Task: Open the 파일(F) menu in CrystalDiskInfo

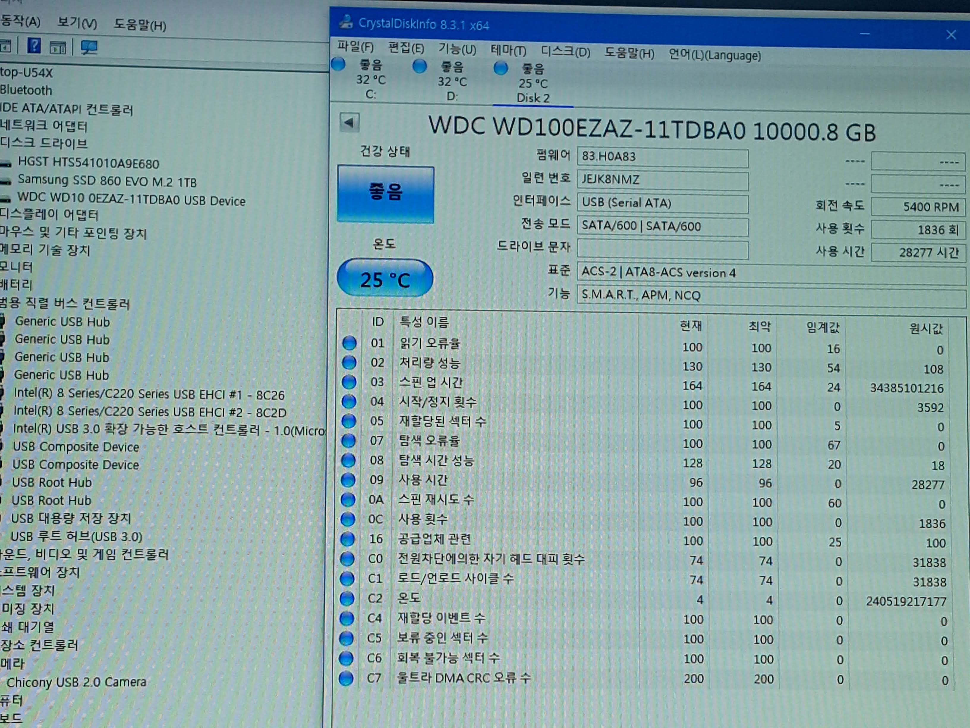Action: point(355,46)
